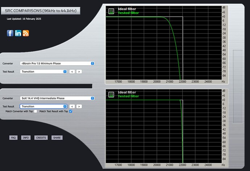Open the CREDITS button

click(41, 138)
